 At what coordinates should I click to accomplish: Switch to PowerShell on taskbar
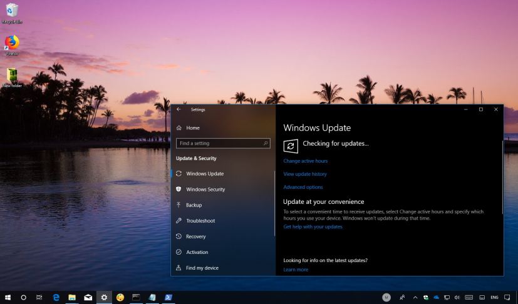point(168,297)
